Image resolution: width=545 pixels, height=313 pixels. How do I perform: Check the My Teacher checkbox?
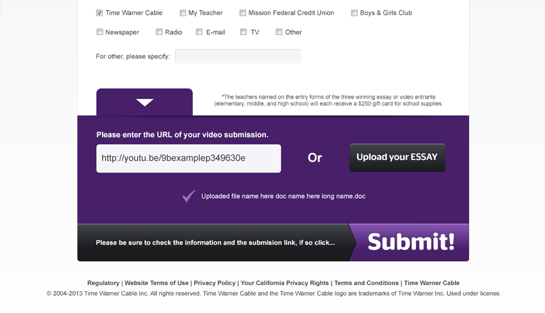point(183,13)
